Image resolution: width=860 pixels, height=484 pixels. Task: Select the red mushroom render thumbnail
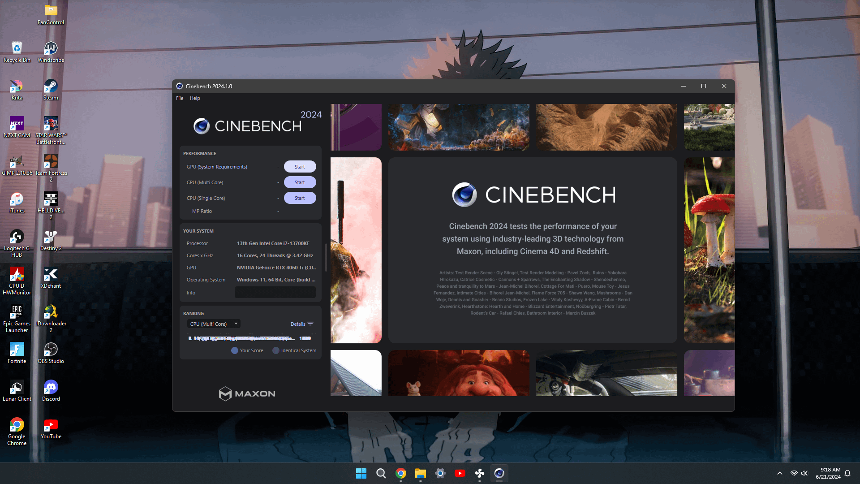point(709,250)
